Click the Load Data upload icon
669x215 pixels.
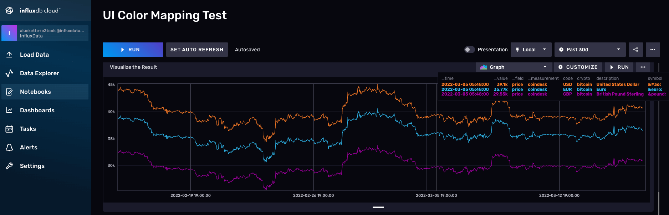tap(9, 55)
